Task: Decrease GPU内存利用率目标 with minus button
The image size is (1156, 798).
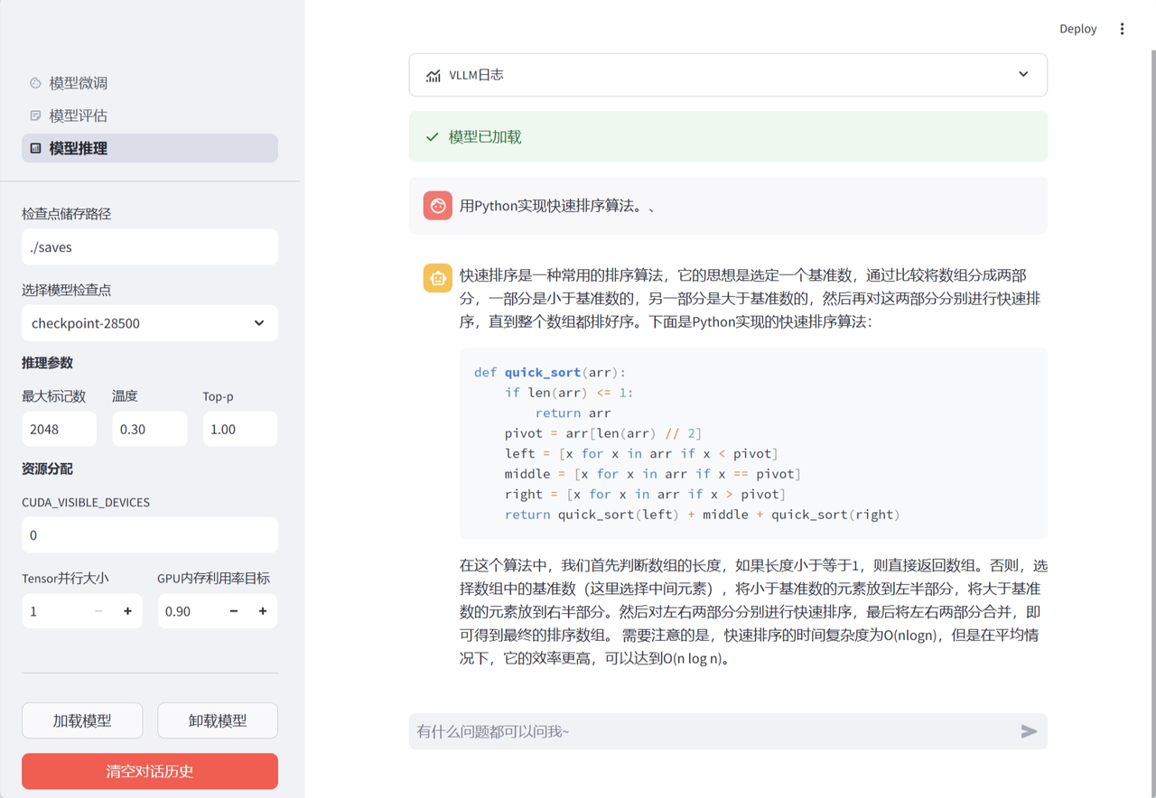Action: 234,611
